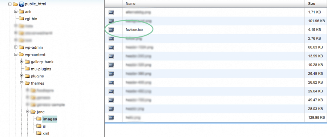Screen dimensions: 327x137
Task: Select the favicon.ico file name
Action: coord(134,30)
